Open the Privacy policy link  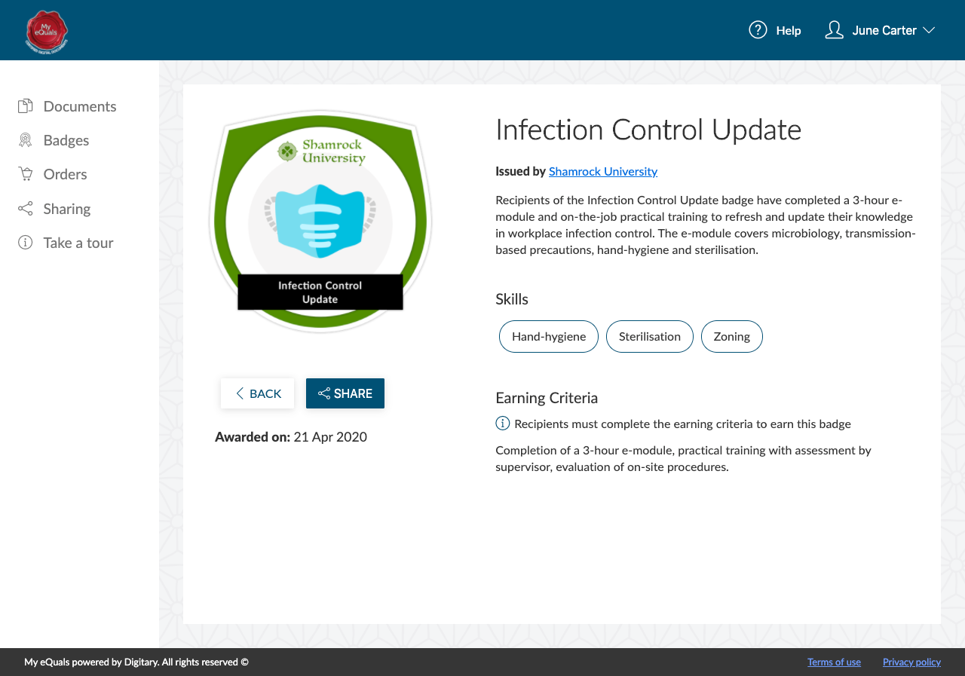coord(911,662)
